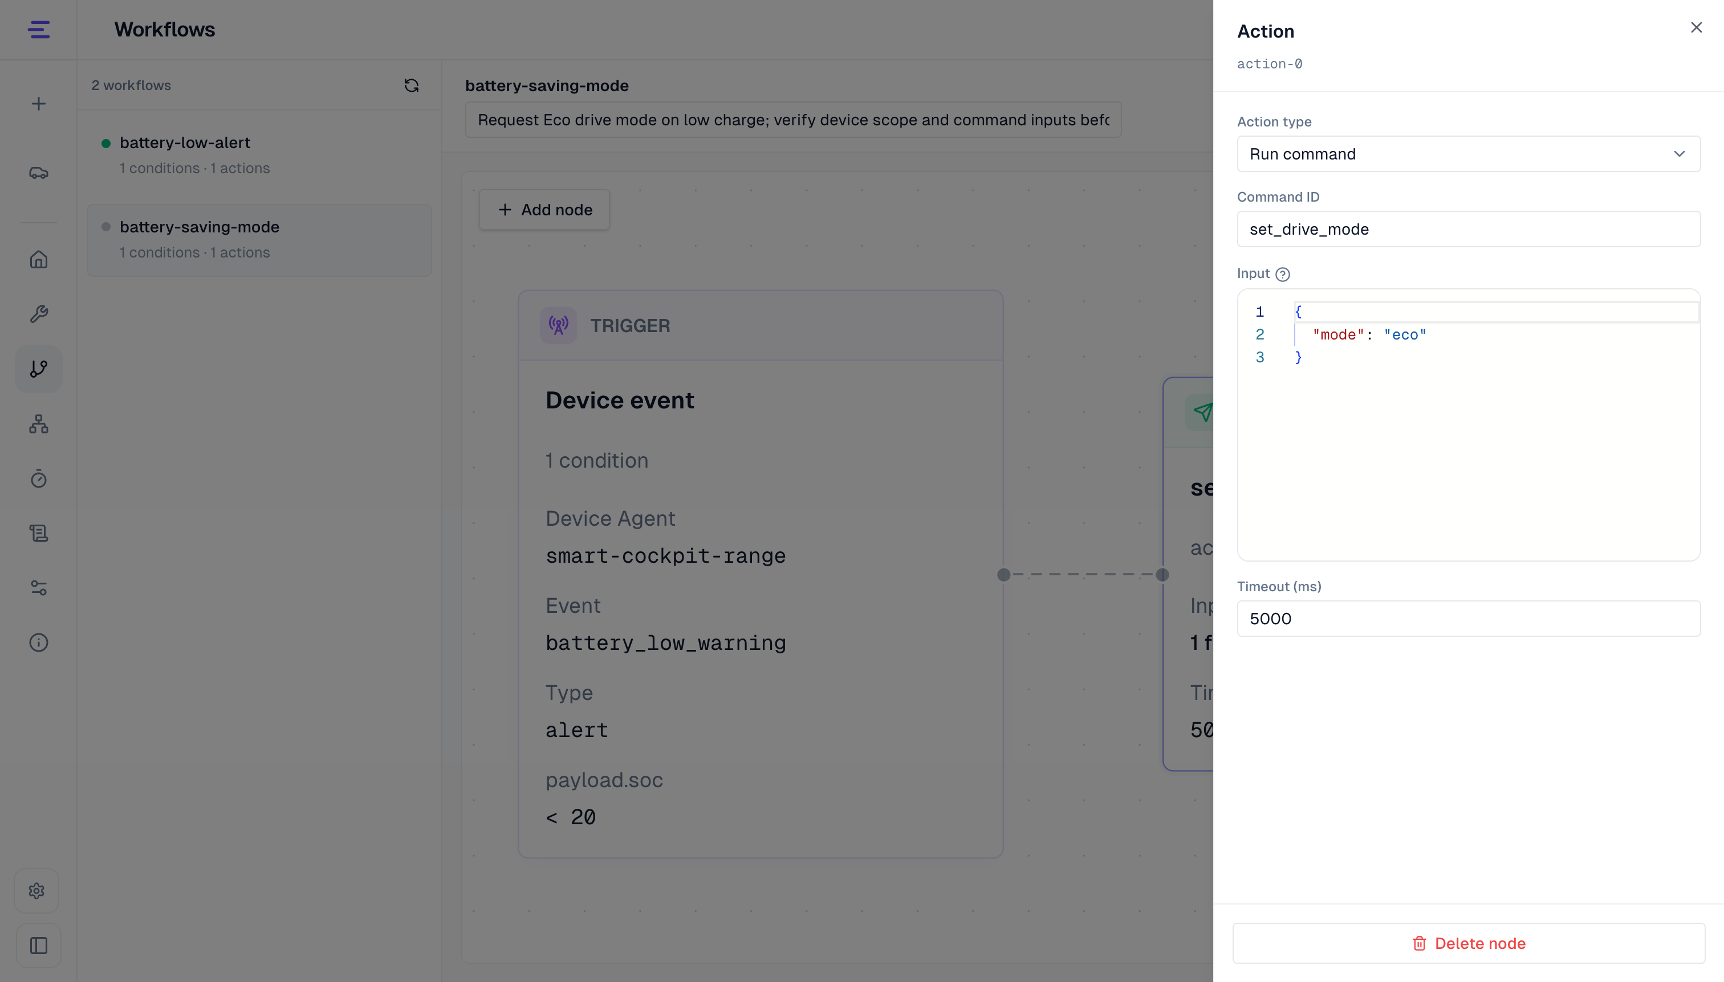Click the Input help question icon
This screenshot has height=982, width=1724.
(x=1283, y=275)
